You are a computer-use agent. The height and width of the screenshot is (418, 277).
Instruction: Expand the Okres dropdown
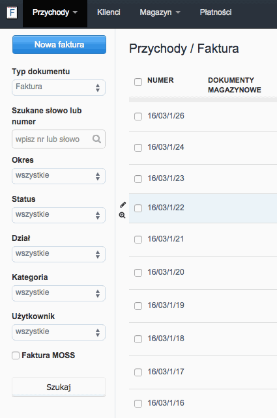click(59, 176)
